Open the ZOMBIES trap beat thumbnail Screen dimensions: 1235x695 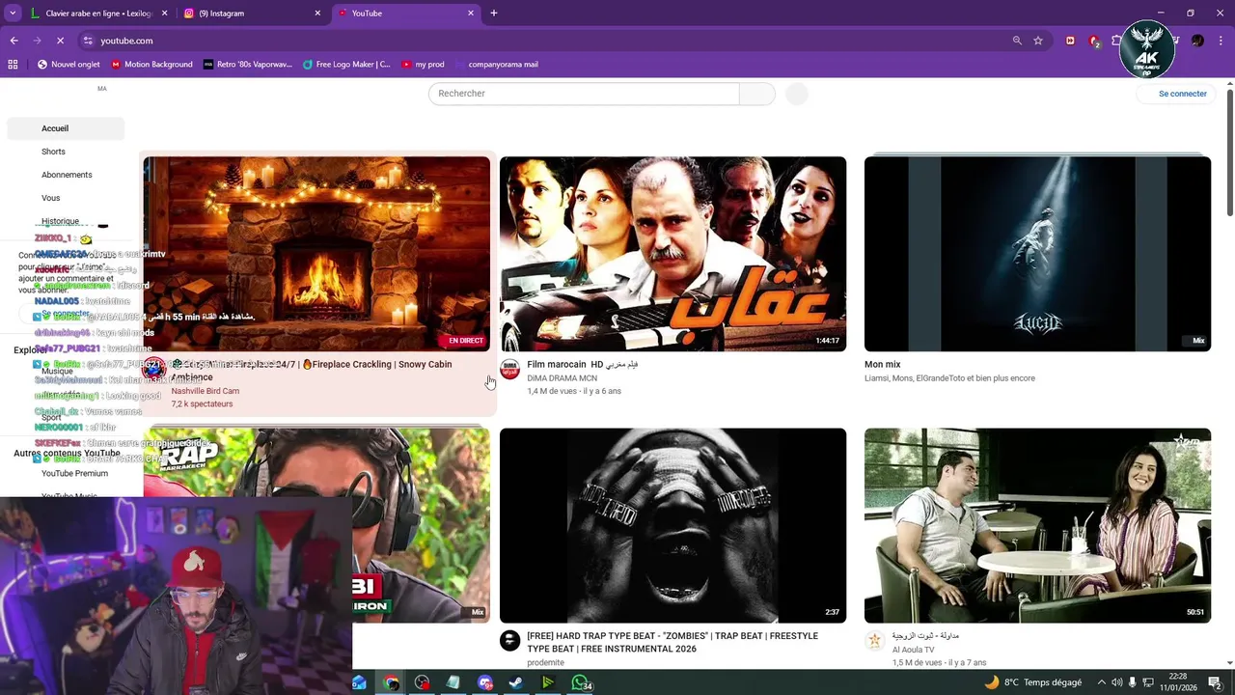(x=672, y=525)
